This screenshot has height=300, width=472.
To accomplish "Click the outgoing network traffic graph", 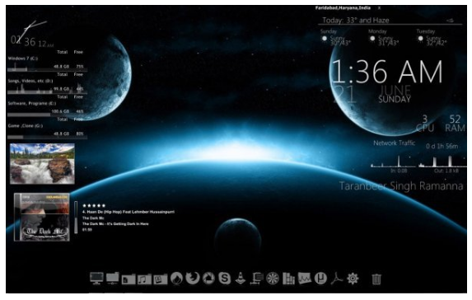I will coord(442,162).
